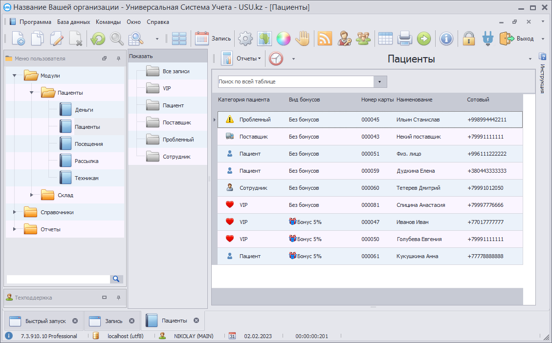
Task: Click the padlock lock icon
Action: [x=469, y=39]
